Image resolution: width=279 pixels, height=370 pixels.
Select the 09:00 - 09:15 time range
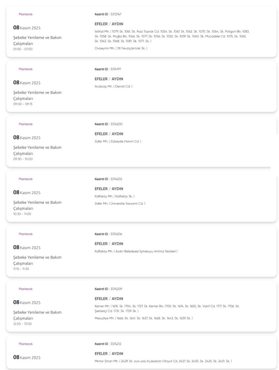[23, 104]
